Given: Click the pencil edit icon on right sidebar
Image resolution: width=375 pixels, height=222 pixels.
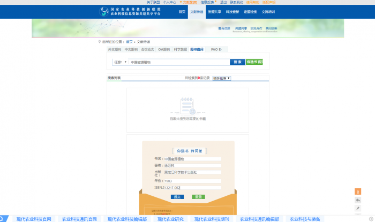Looking at the screenshot, I should [358, 208].
